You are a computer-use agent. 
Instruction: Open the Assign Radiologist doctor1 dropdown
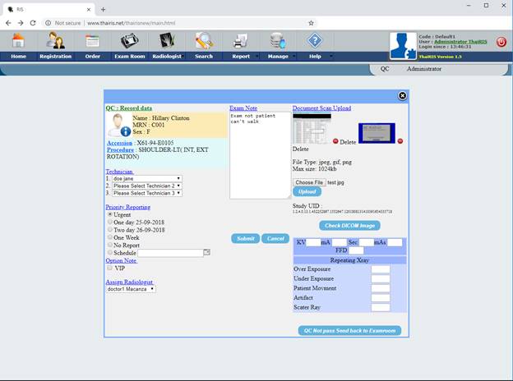coord(130,289)
